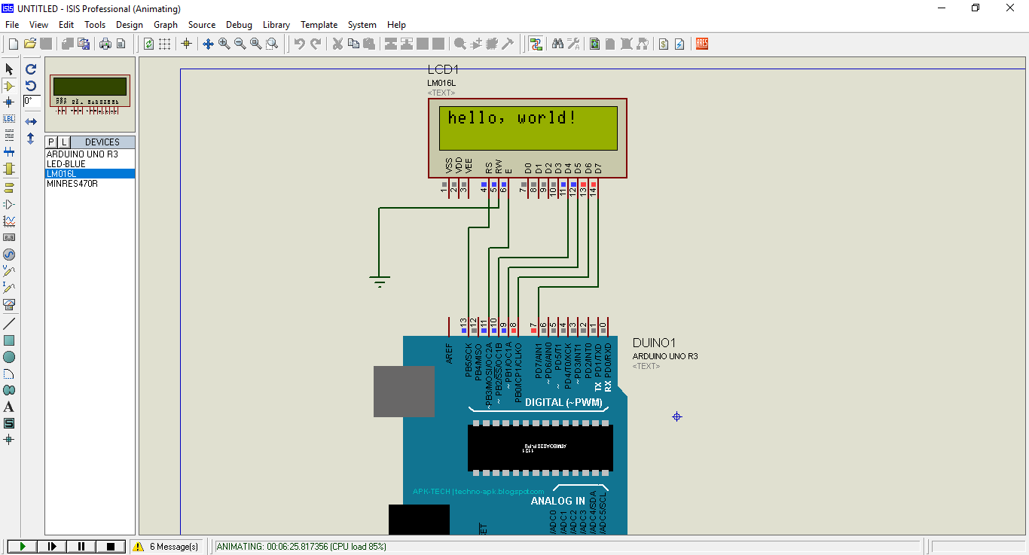Open the Design Explorer icon
This screenshot has height=555, width=1029.
click(x=595, y=44)
